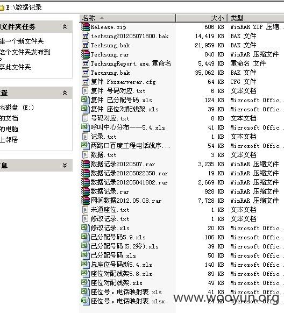Sort files by the 类型 column header
Viewport: 284px width, 313px height.
[x=255, y=18]
